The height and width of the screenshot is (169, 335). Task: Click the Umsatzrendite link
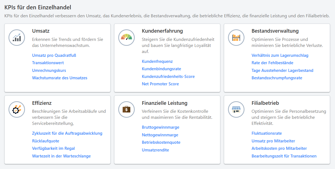pyautogui.click(x=155, y=150)
